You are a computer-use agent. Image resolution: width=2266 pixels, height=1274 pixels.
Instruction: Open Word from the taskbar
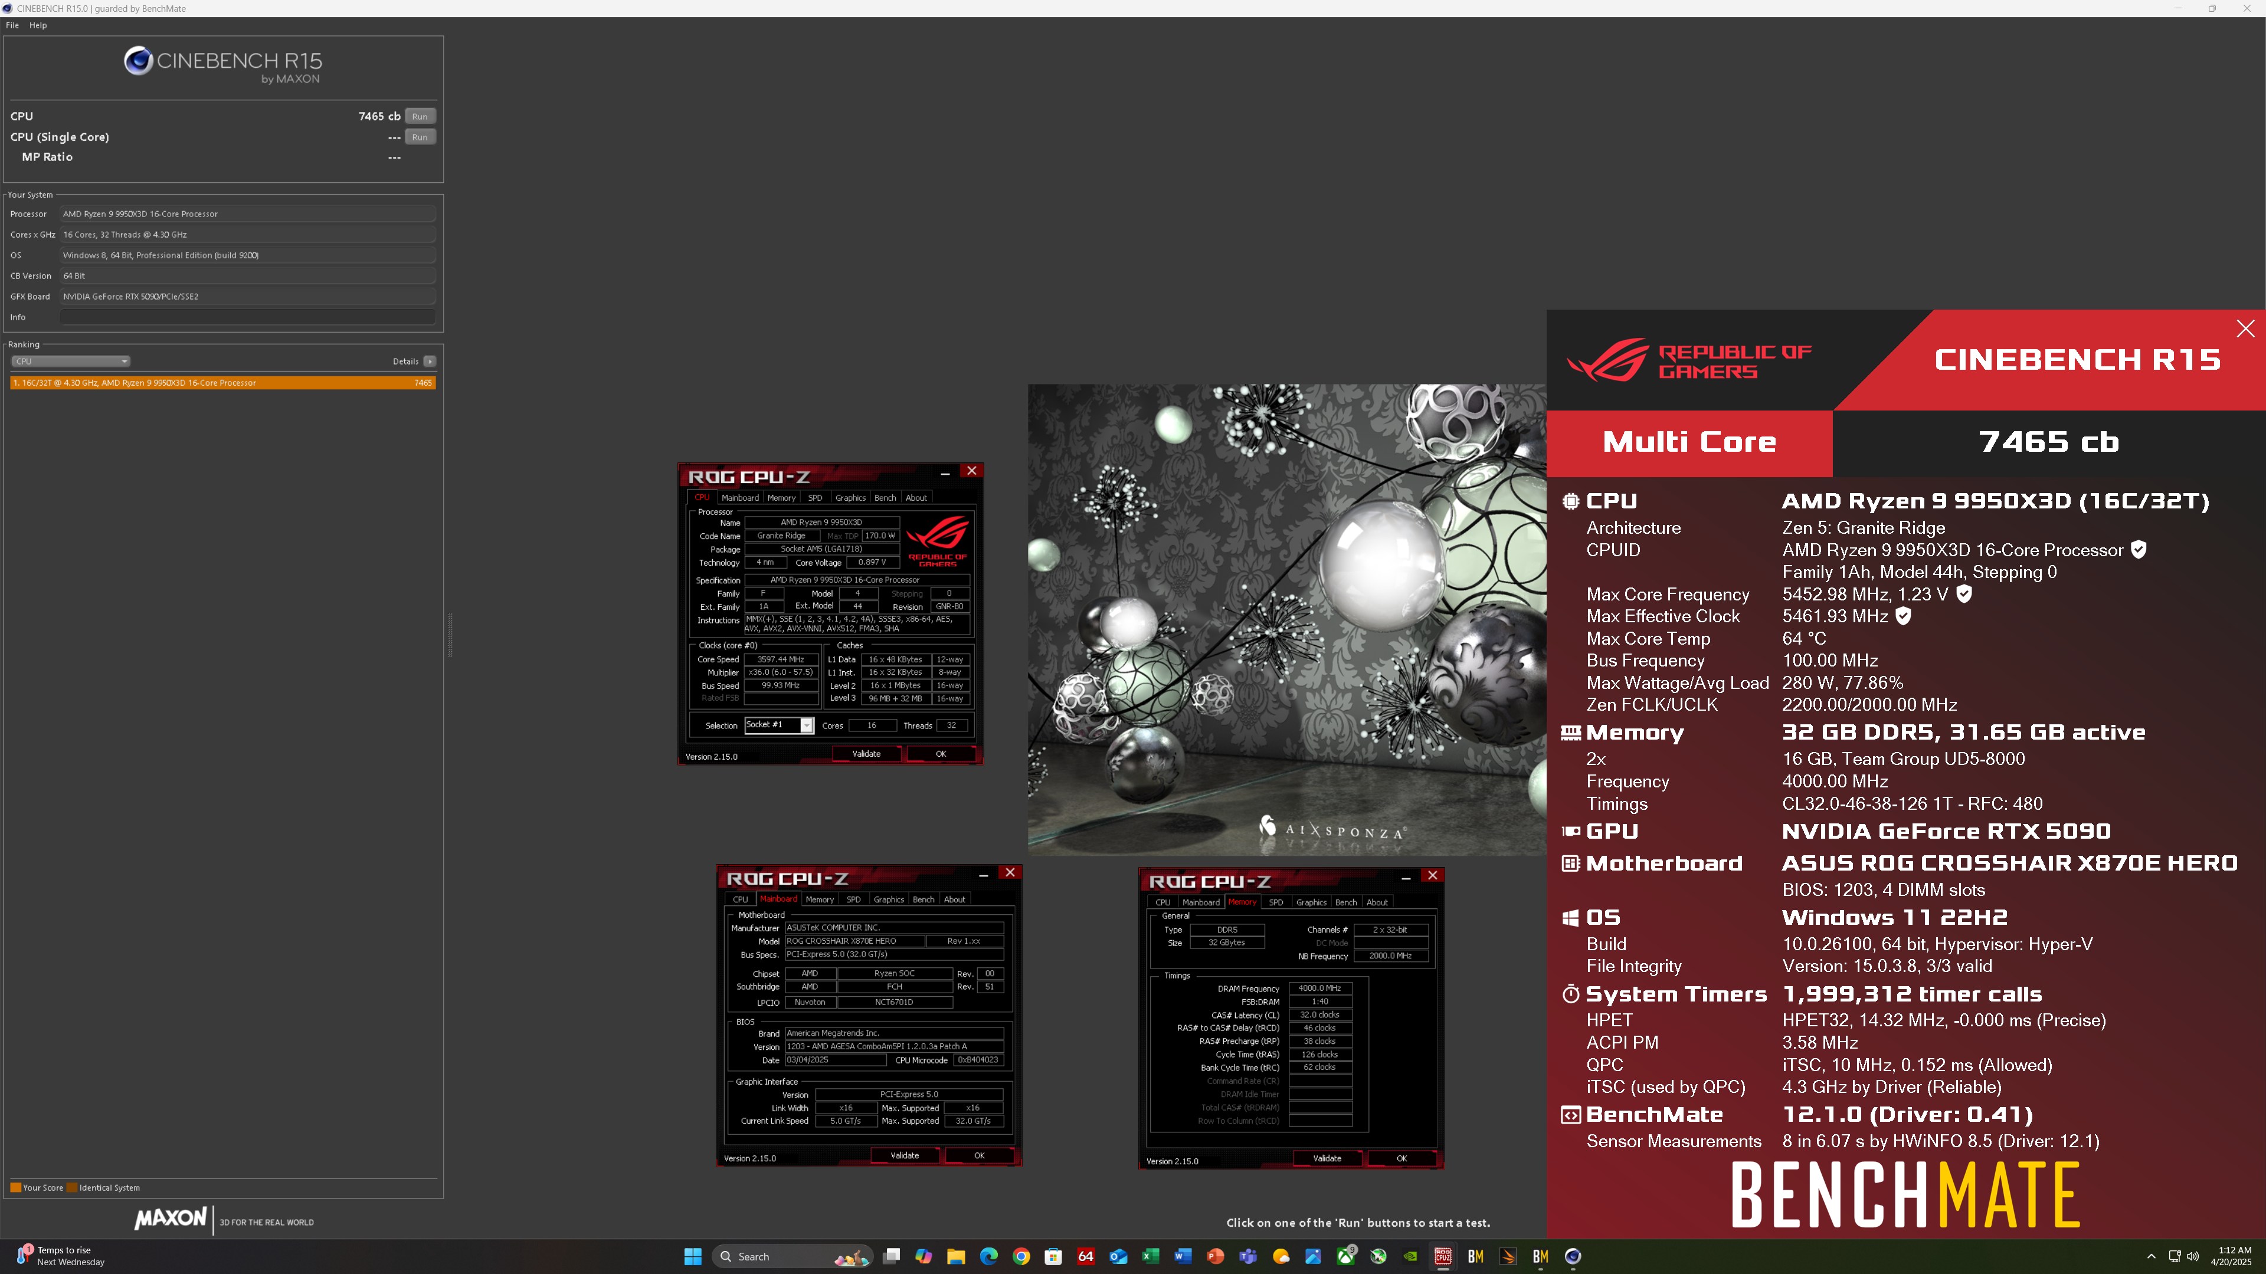[1182, 1256]
